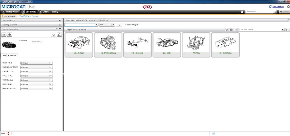Open the (BO) BODY category
This screenshot has height=136, width=290.
[x=167, y=45]
